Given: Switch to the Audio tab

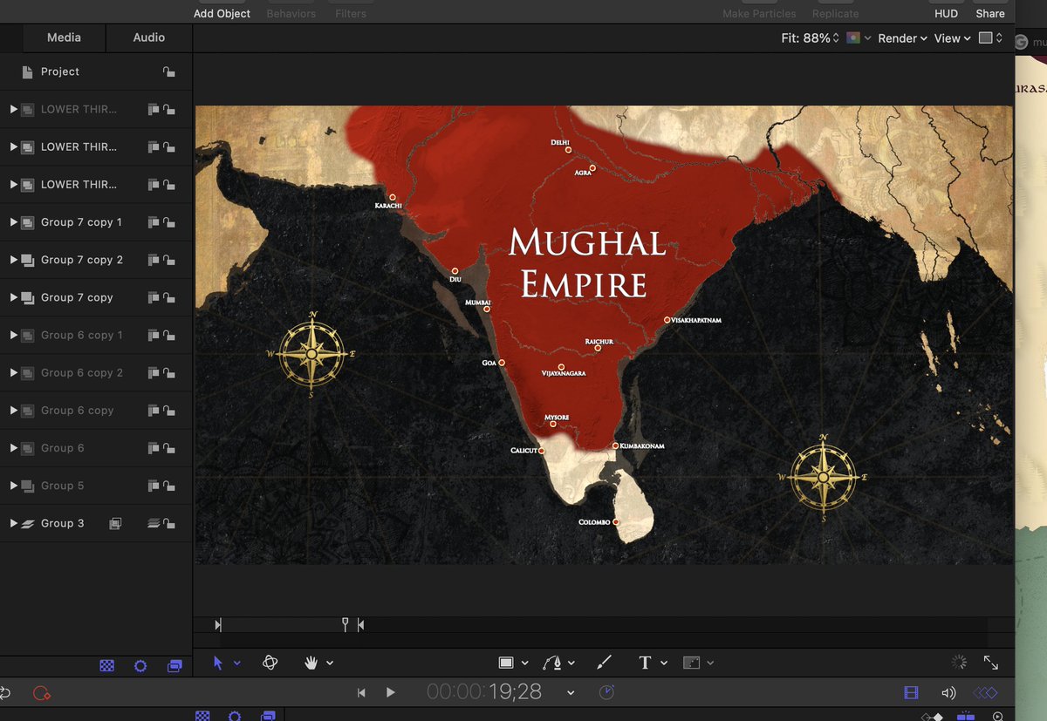Looking at the screenshot, I should (x=149, y=37).
